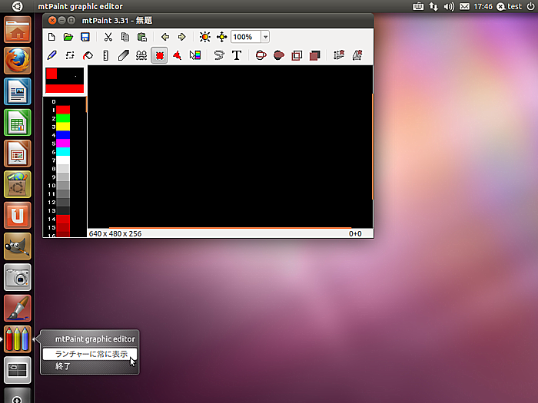Viewport: 538px width, 403px height.
Task: Expand the 100% zoom dropdown arrow
Action: coord(265,37)
